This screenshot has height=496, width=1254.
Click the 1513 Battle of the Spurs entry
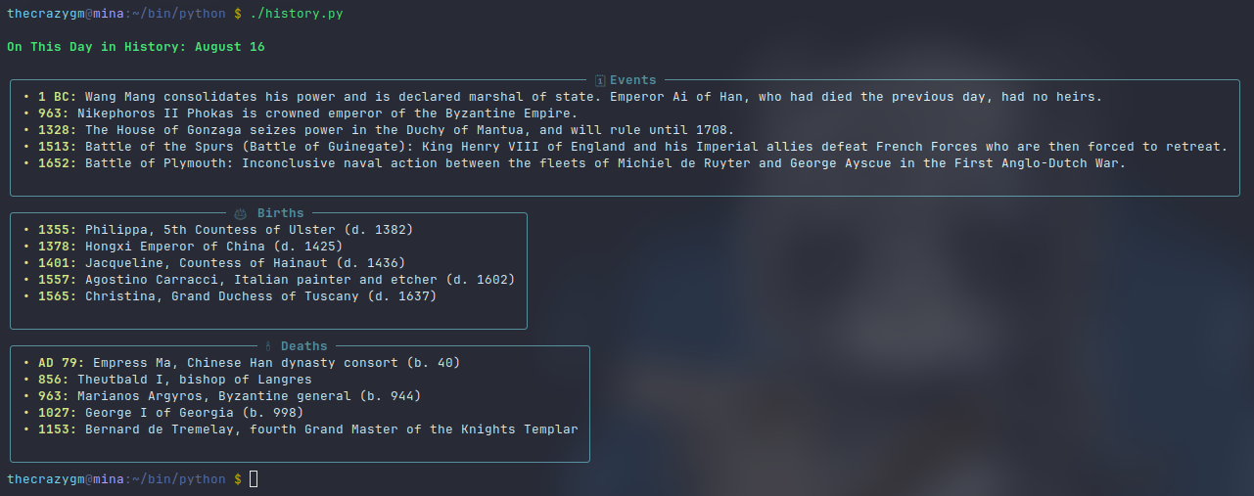626,147
